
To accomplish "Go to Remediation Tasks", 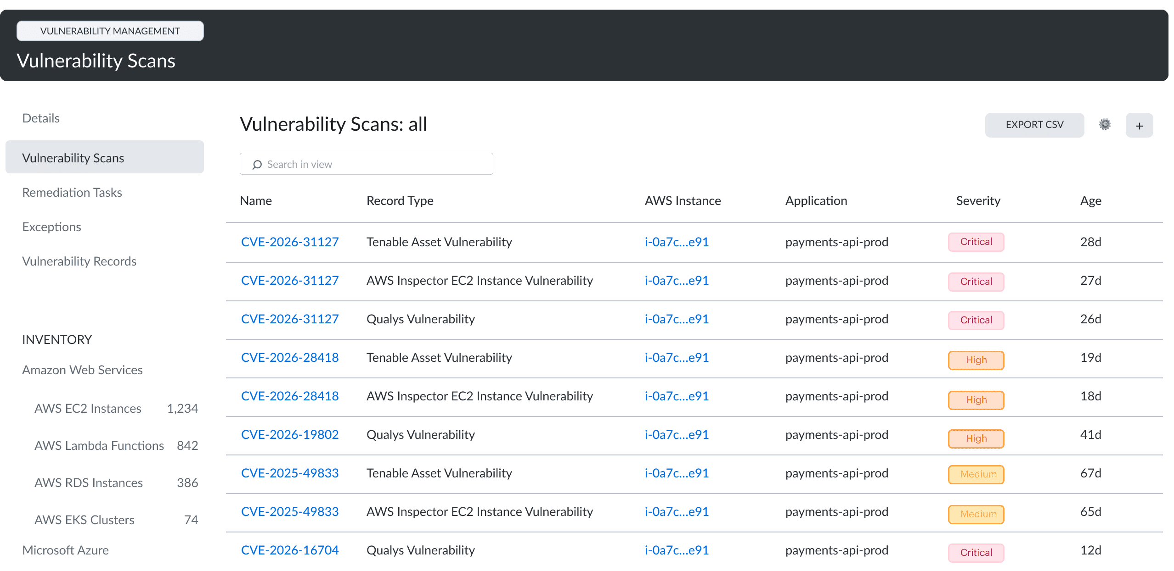I will 72,192.
